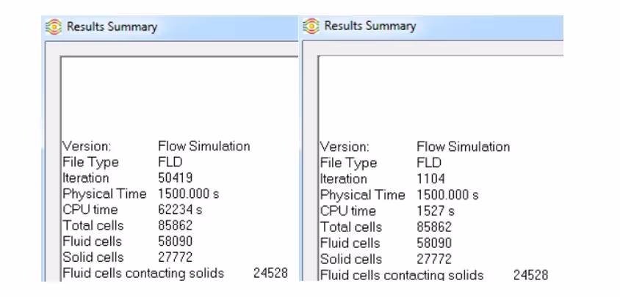Viewport: 620px width, 297px height.
Task: Click Flow Simulation text in left window
Action: (204, 146)
